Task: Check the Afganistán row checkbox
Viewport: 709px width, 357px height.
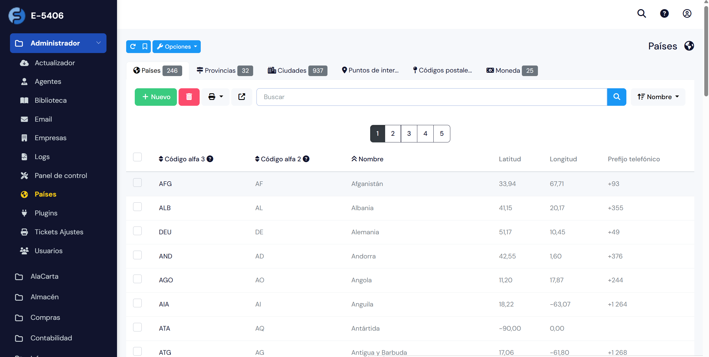Action: coord(137,183)
